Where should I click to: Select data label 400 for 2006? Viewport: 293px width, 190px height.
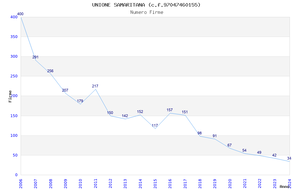[20, 14]
